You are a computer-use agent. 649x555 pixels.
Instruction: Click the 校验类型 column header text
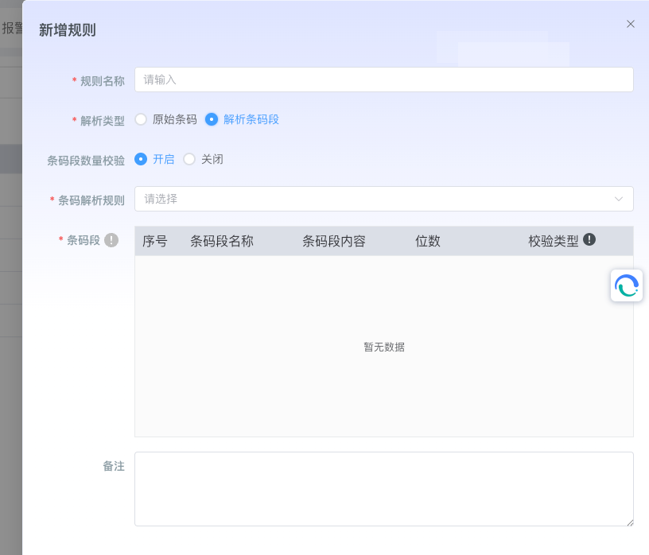tap(554, 241)
